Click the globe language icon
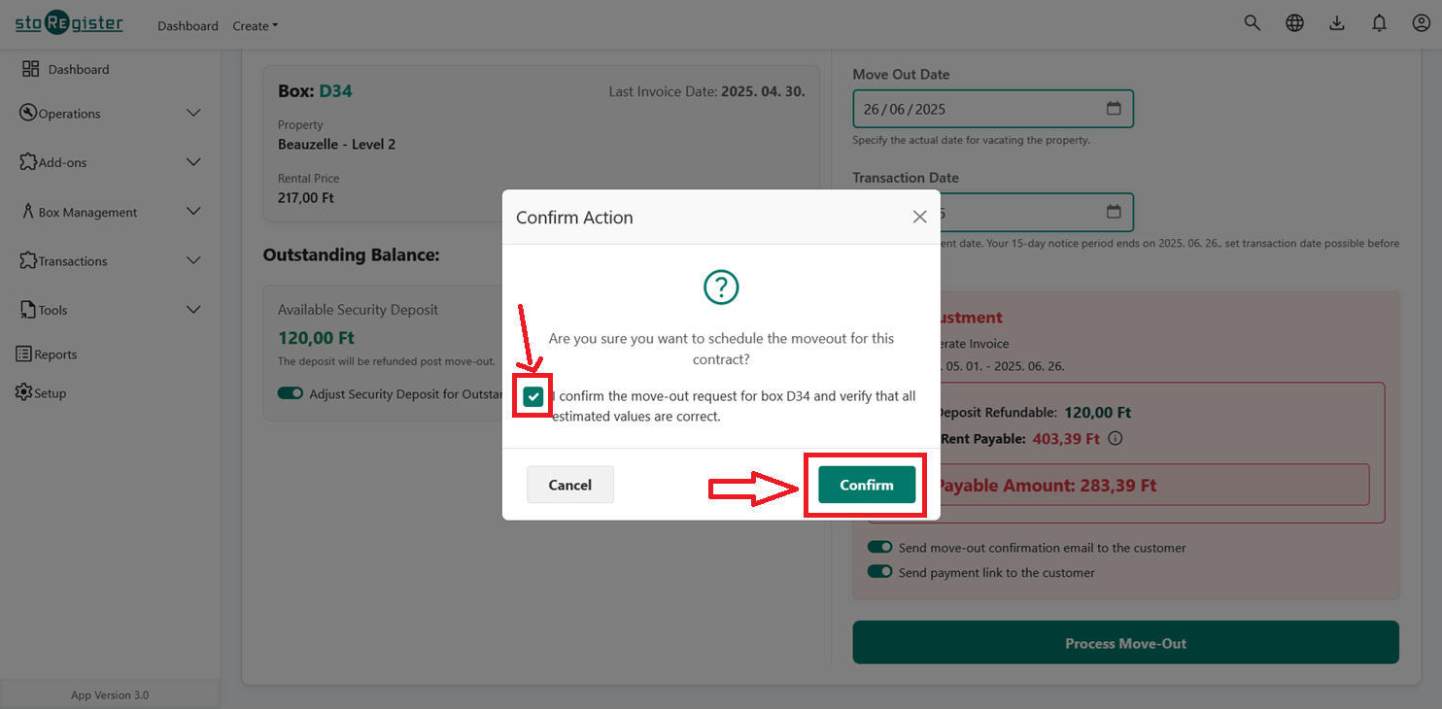 point(1294,21)
